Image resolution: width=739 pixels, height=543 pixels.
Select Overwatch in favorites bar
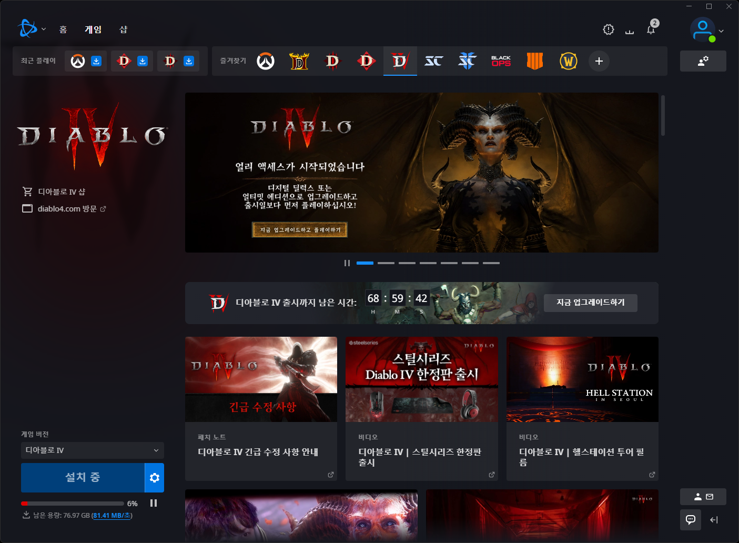[266, 61]
